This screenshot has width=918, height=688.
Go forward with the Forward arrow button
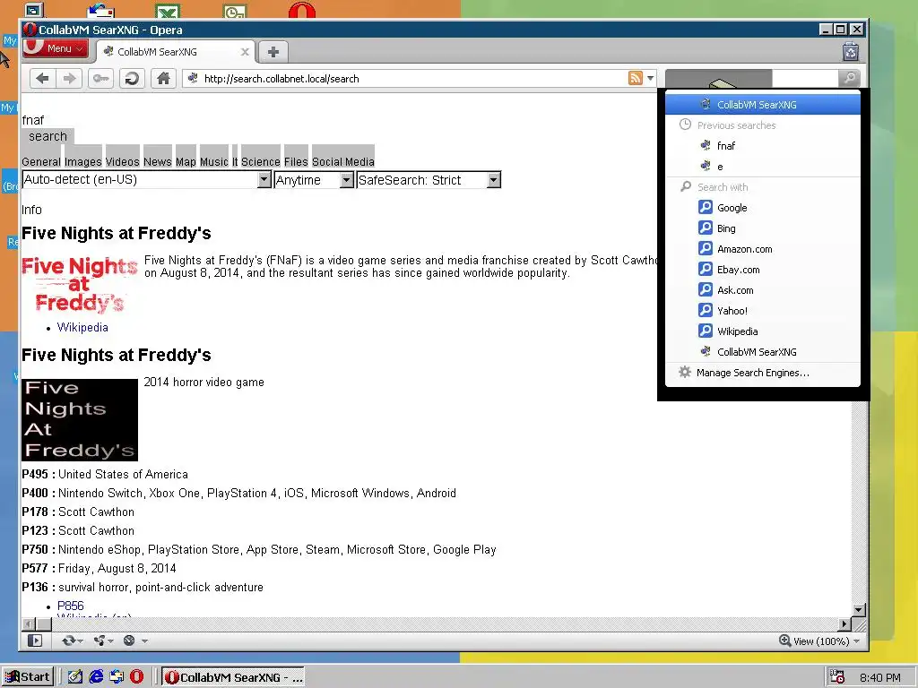(x=69, y=79)
